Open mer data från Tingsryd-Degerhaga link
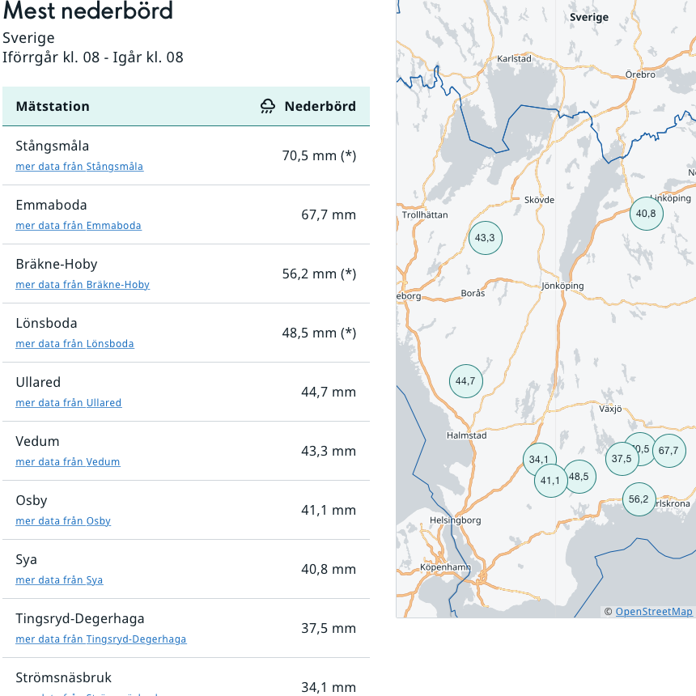Screen dimensions: 696x696 pos(101,639)
